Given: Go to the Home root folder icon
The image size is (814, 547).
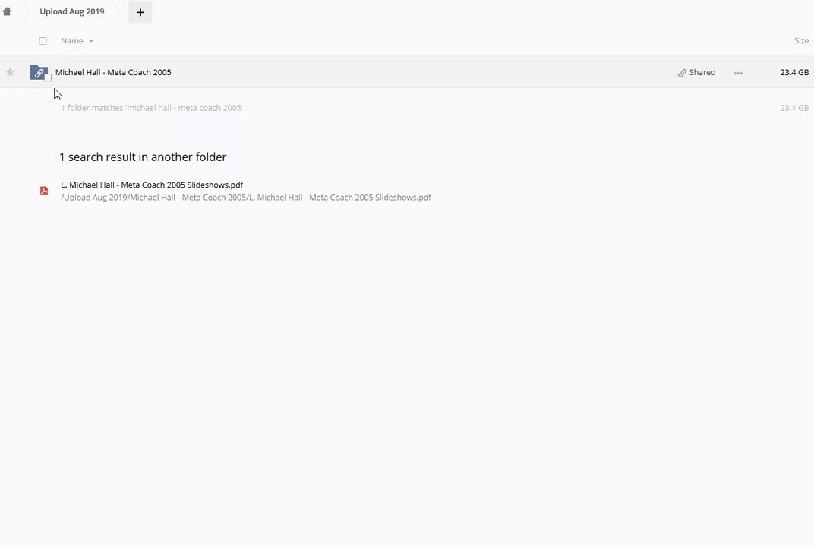Looking at the screenshot, I should (x=7, y=12).
